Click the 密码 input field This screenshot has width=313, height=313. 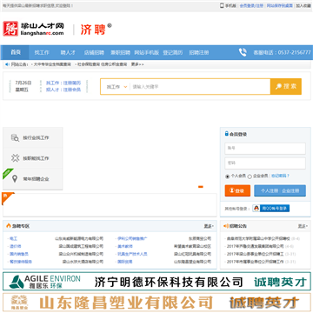pyautogui.click(x=265, y=163)
